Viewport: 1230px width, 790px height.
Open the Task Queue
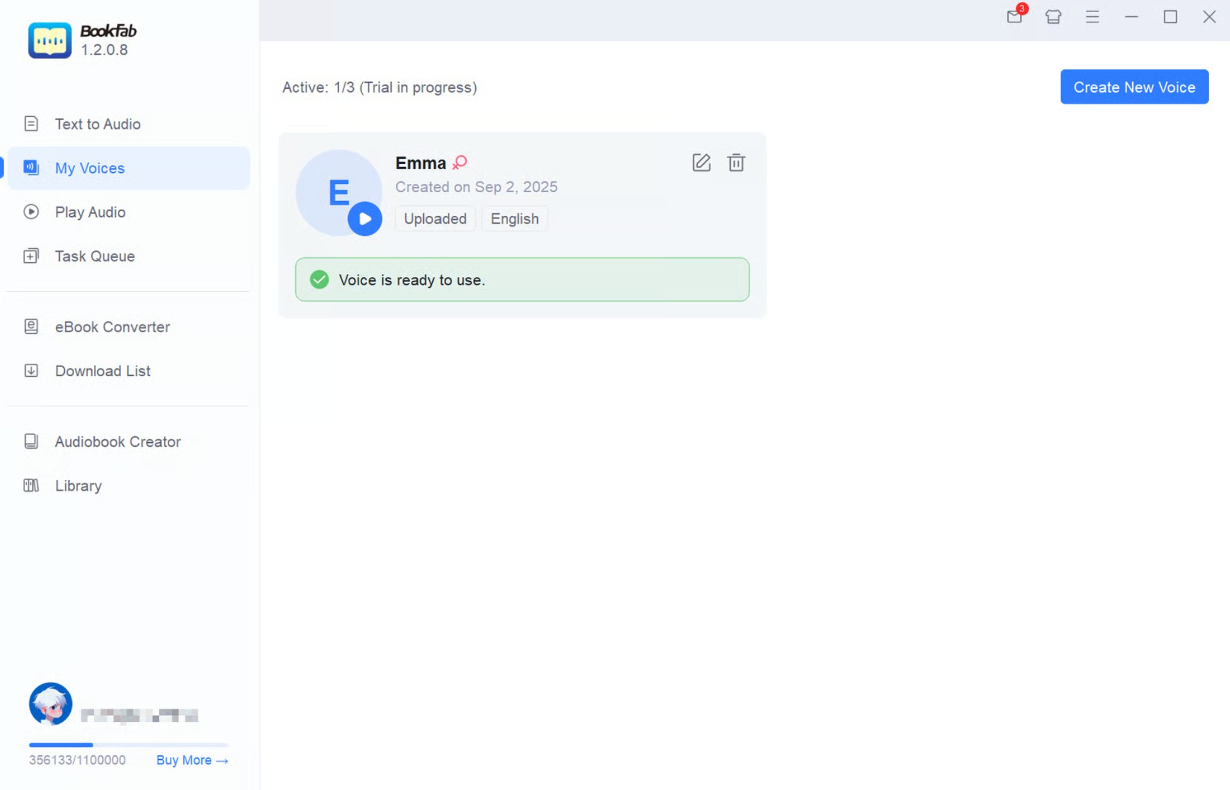click(x=95, y=256)
